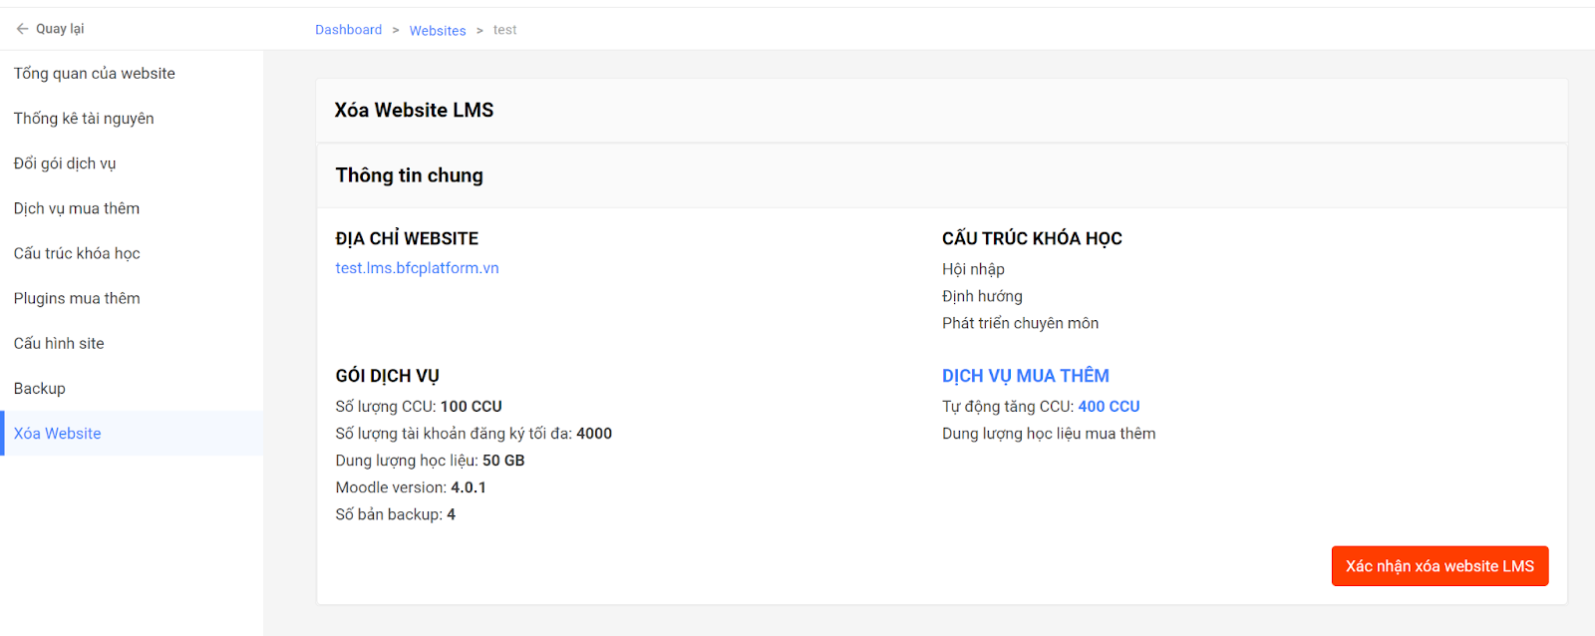
Task: Click Thông tin chung section header
Action: pos(409,175)
